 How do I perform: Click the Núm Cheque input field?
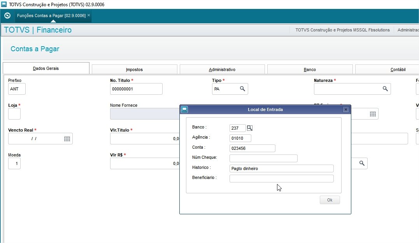[263, 158]
